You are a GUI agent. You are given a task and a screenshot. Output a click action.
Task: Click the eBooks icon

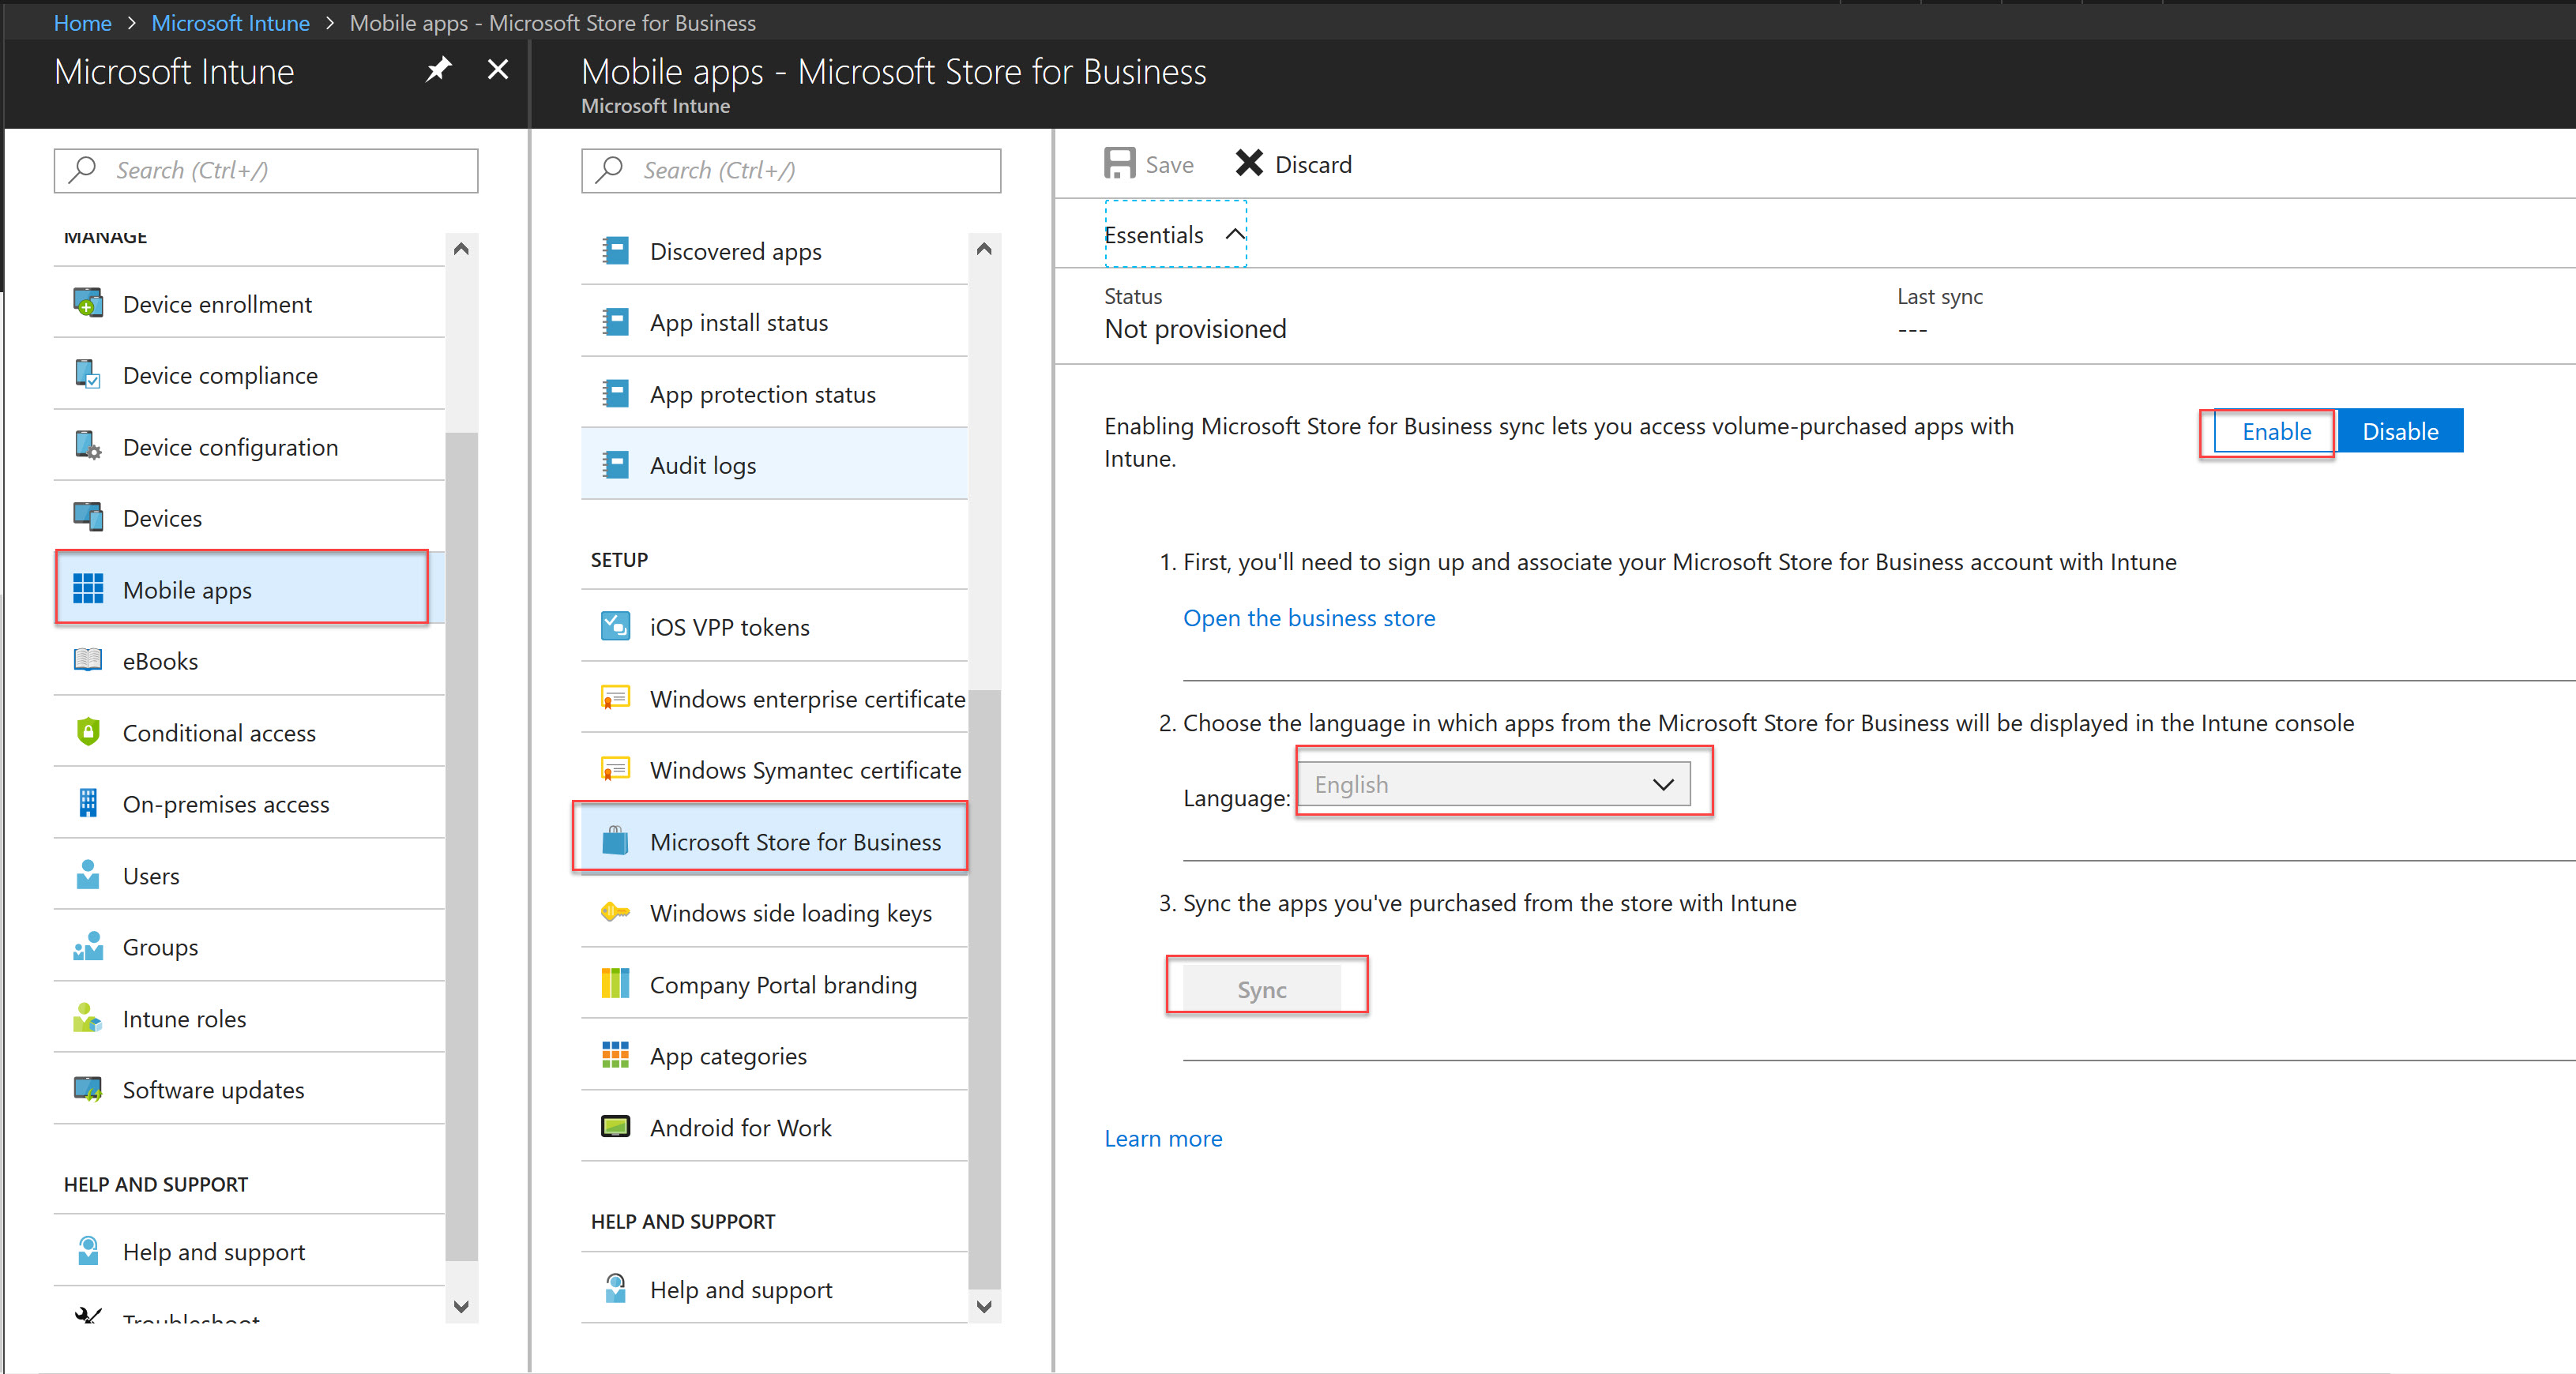88,660
